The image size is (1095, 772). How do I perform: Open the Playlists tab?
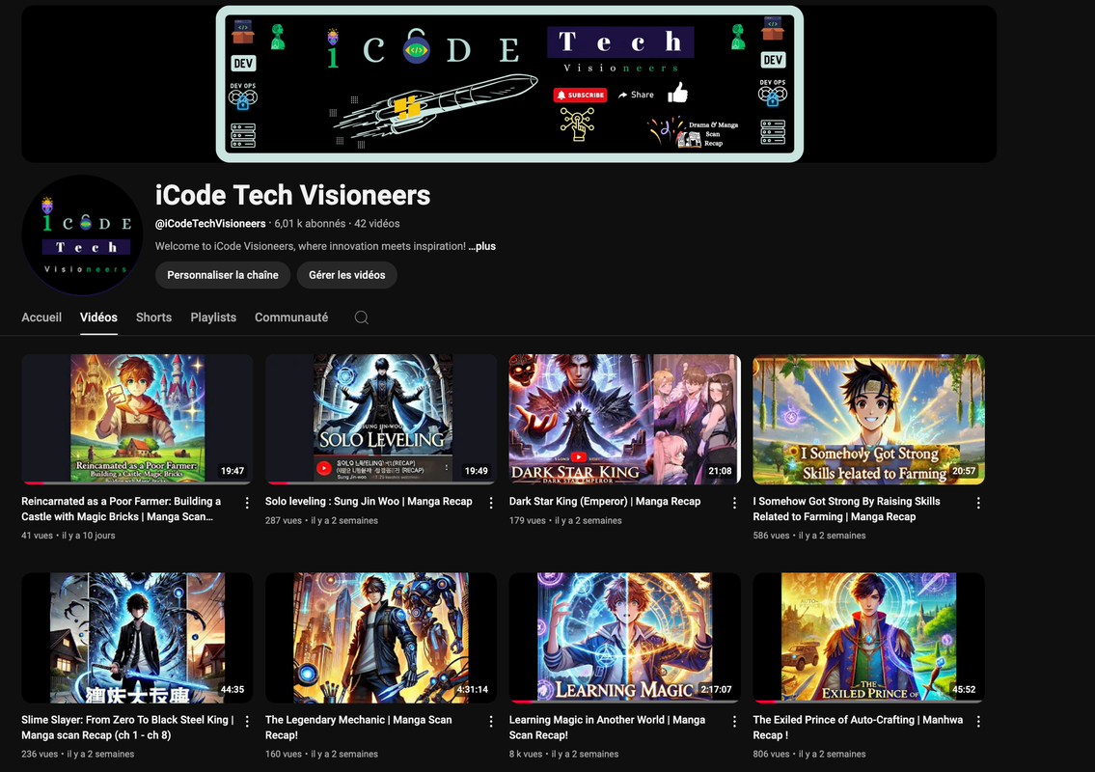[213, 317]
